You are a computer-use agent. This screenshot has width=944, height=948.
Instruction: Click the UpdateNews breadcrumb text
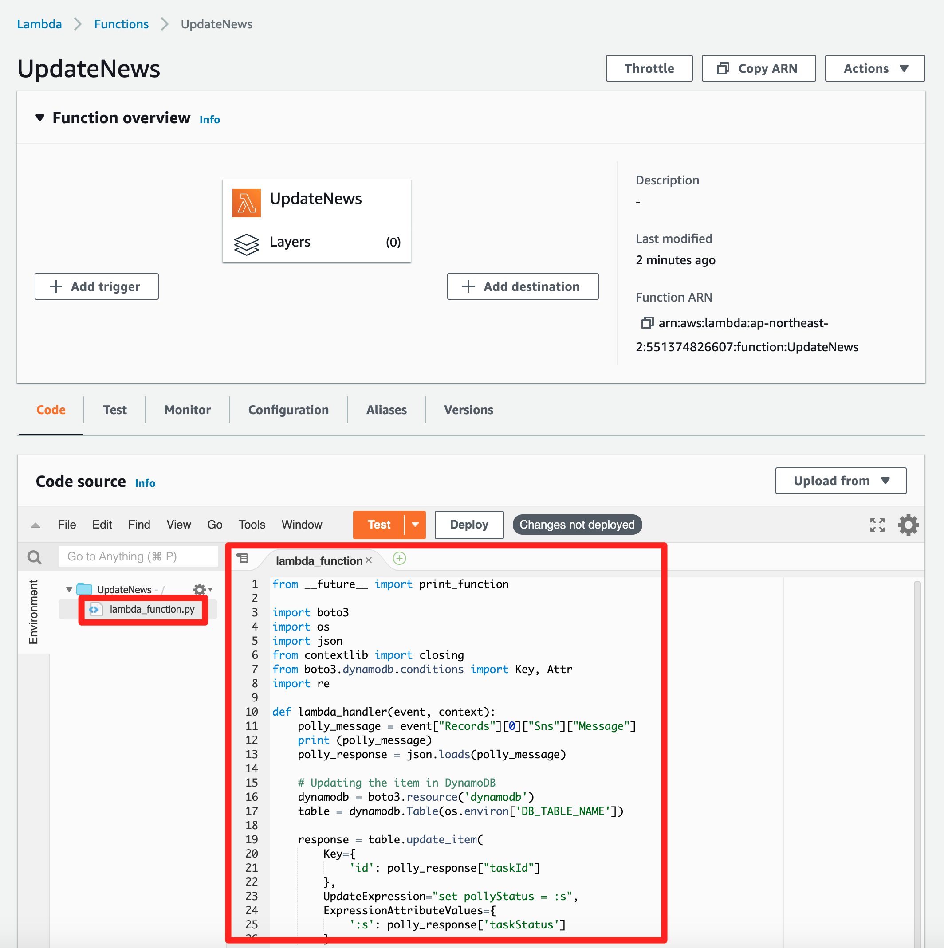point(216,24)
